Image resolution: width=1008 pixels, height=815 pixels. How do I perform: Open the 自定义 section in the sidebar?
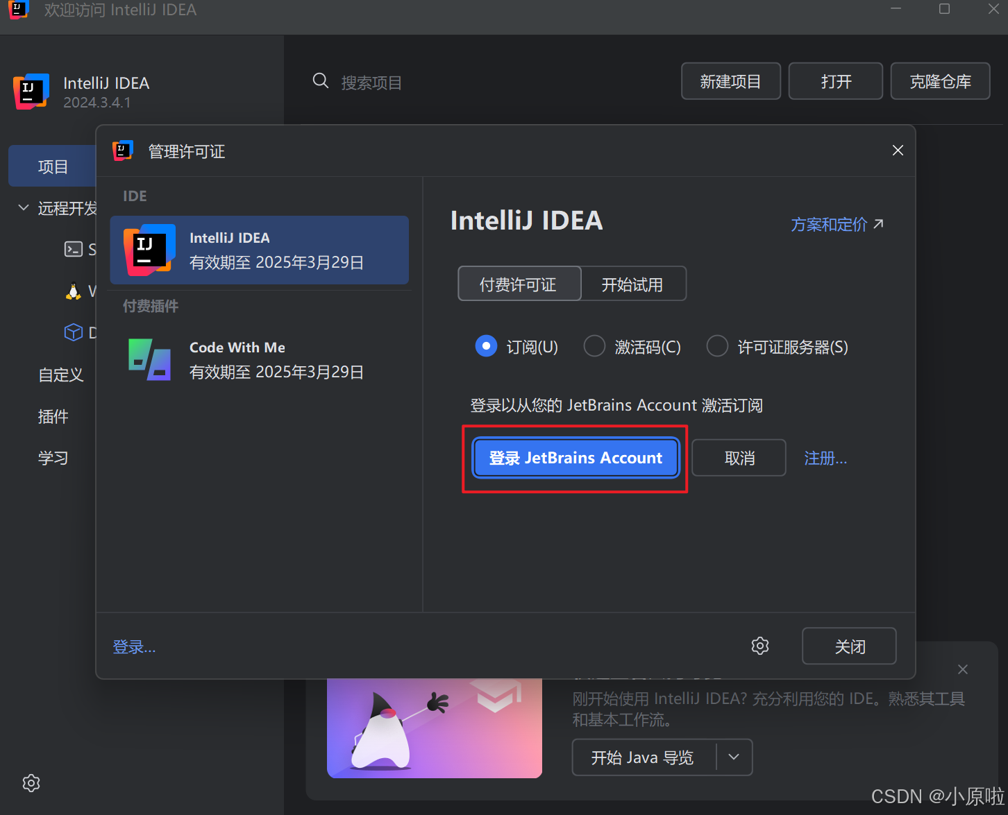click(x=60, y=375)
